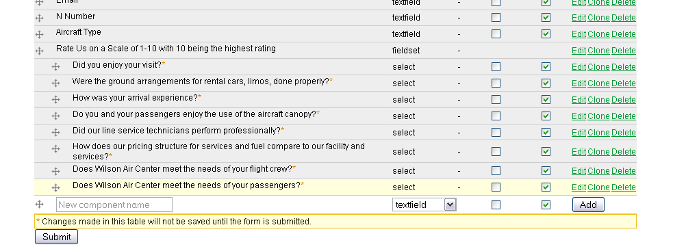The height and width of the screenshot is (249, 673).
Task: Click drag handle for 'needs of your passengers' row
Action: (55, 187)
